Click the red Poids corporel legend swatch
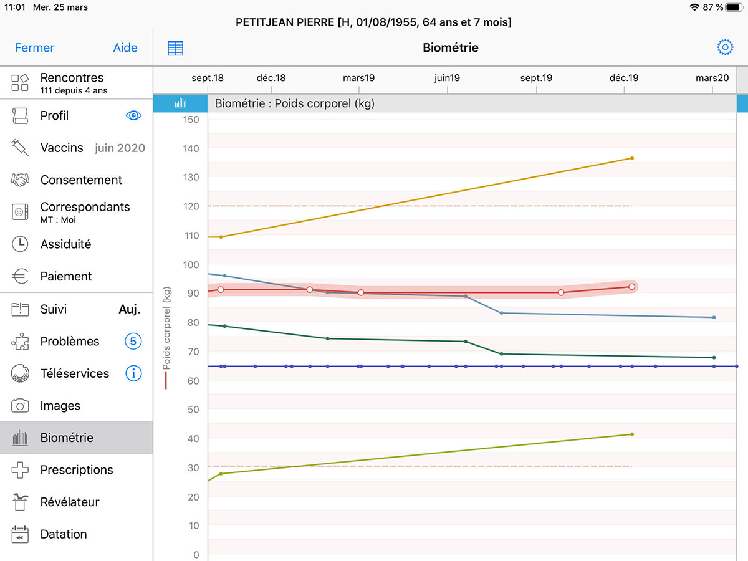Viewport: 748px width, 561px height. pyautogui.click(x=166, y=380)
